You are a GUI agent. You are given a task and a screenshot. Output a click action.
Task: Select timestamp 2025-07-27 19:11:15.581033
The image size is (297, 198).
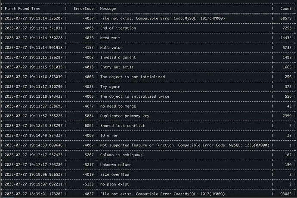click(34, 67)
